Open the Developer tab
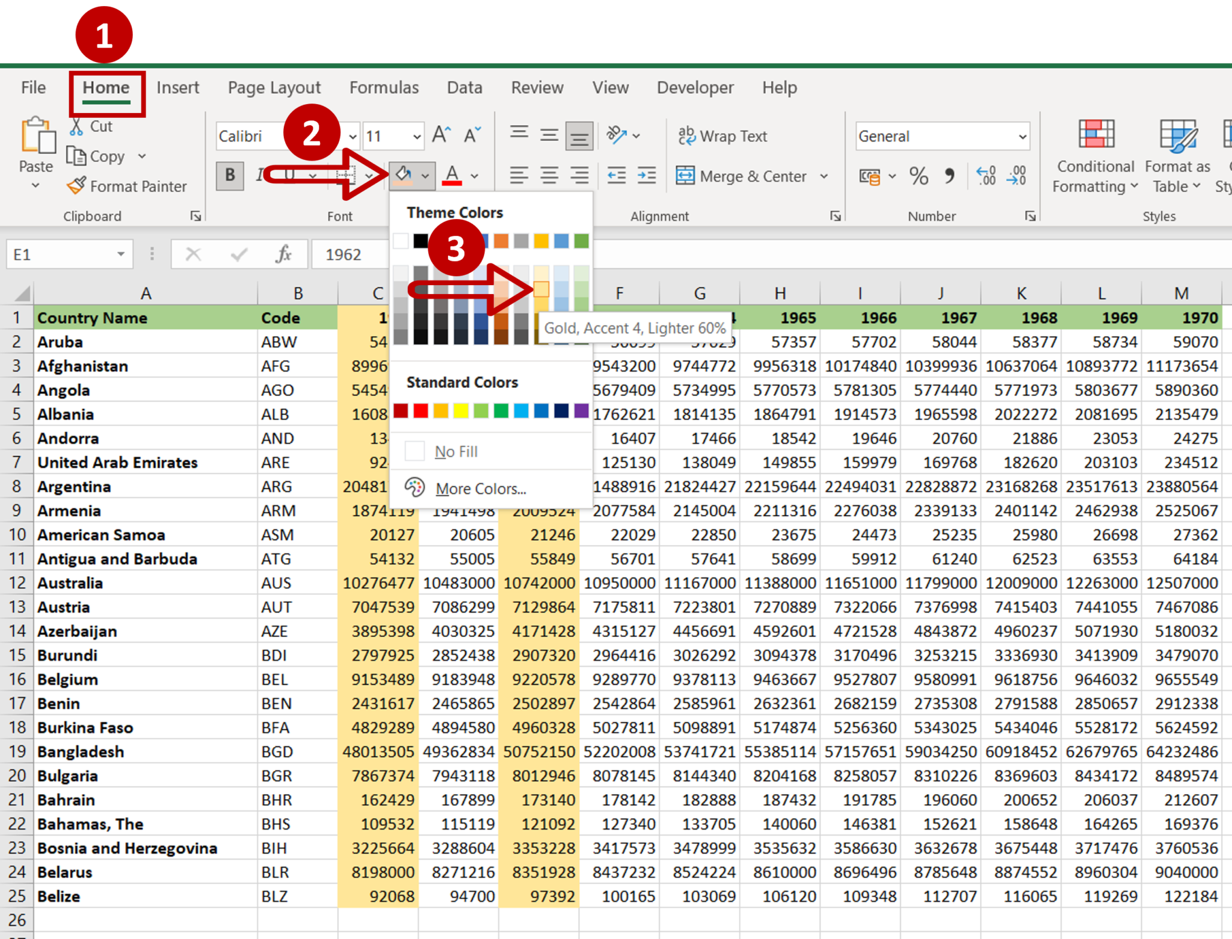The width and height of the screenshot is (1232, 939). (695, 87)
